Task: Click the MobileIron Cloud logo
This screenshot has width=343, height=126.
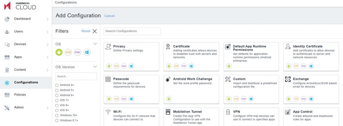Action: click(x=20, y=6)
